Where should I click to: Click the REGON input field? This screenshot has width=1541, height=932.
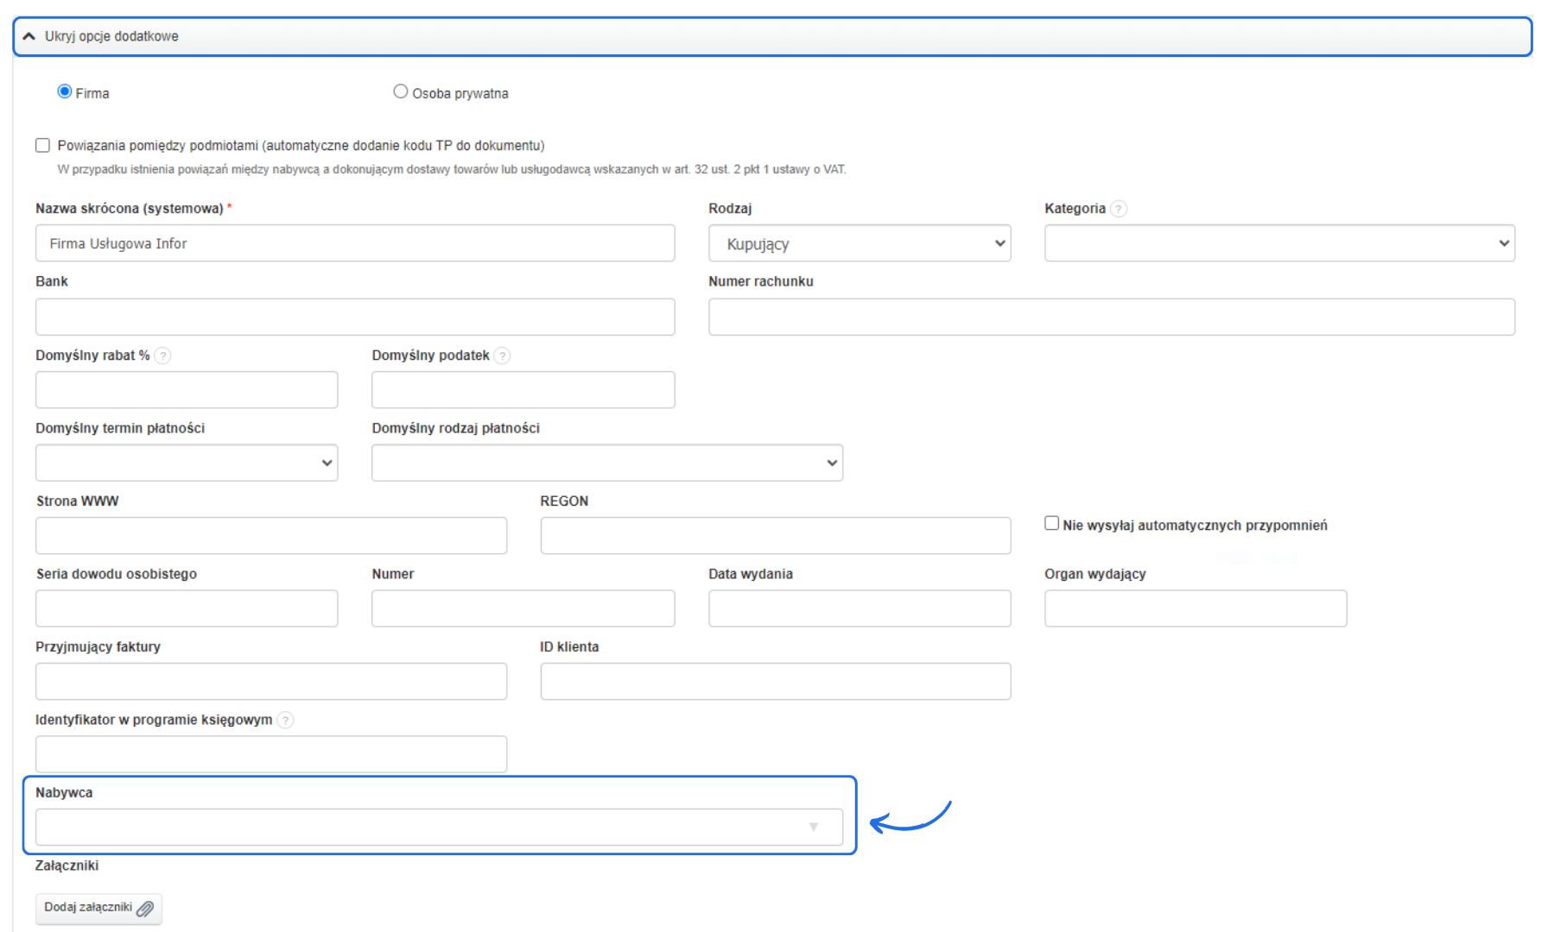[x=775, y=536]
